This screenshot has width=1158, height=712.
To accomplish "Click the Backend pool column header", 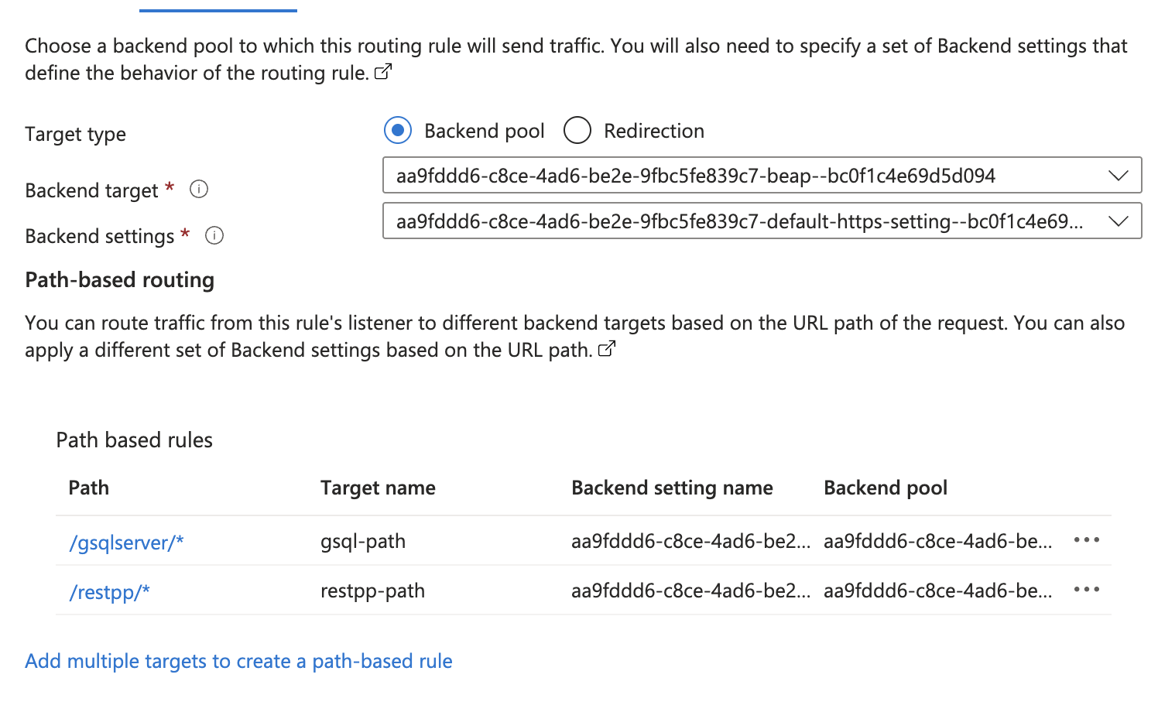I will click(886, 488).
